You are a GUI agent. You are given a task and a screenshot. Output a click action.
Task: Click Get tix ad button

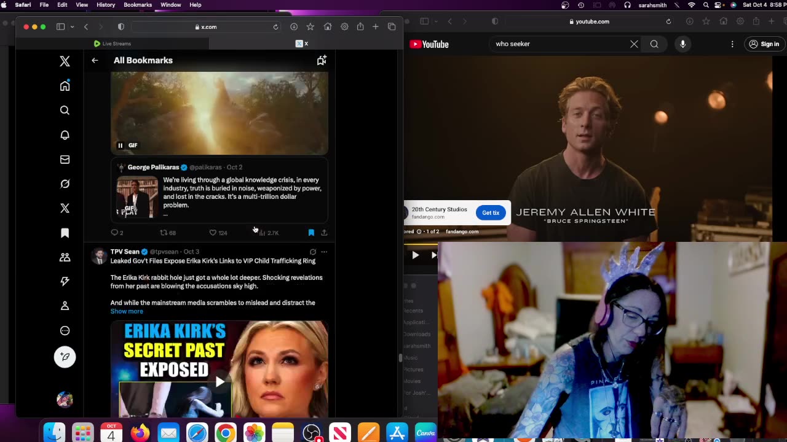point(491,213)
